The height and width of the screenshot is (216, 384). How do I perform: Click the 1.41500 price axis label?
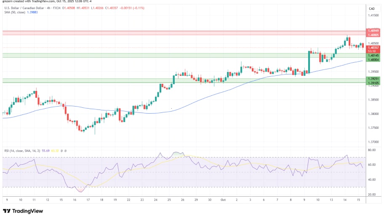(x=373, y=15)
